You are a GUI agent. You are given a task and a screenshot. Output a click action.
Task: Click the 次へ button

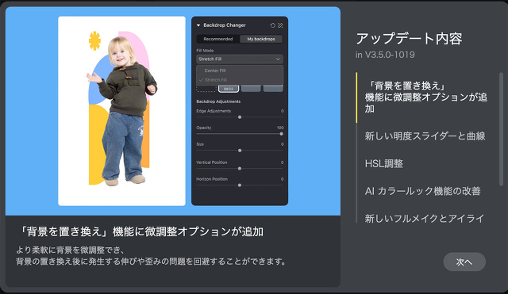click(464, 262)
